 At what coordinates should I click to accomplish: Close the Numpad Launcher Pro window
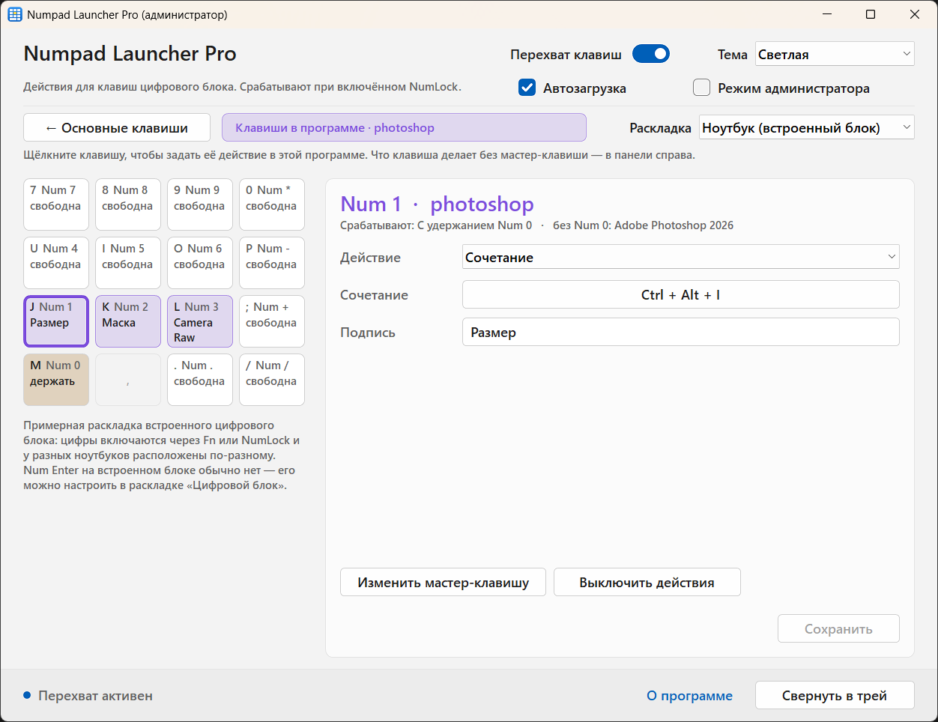915,14
